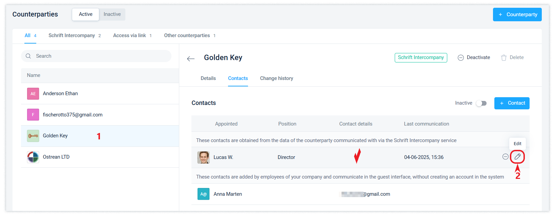The image size is (555, 216).
Task: Click Anderson Ethan's AE avatar
Action: [33, 94]
